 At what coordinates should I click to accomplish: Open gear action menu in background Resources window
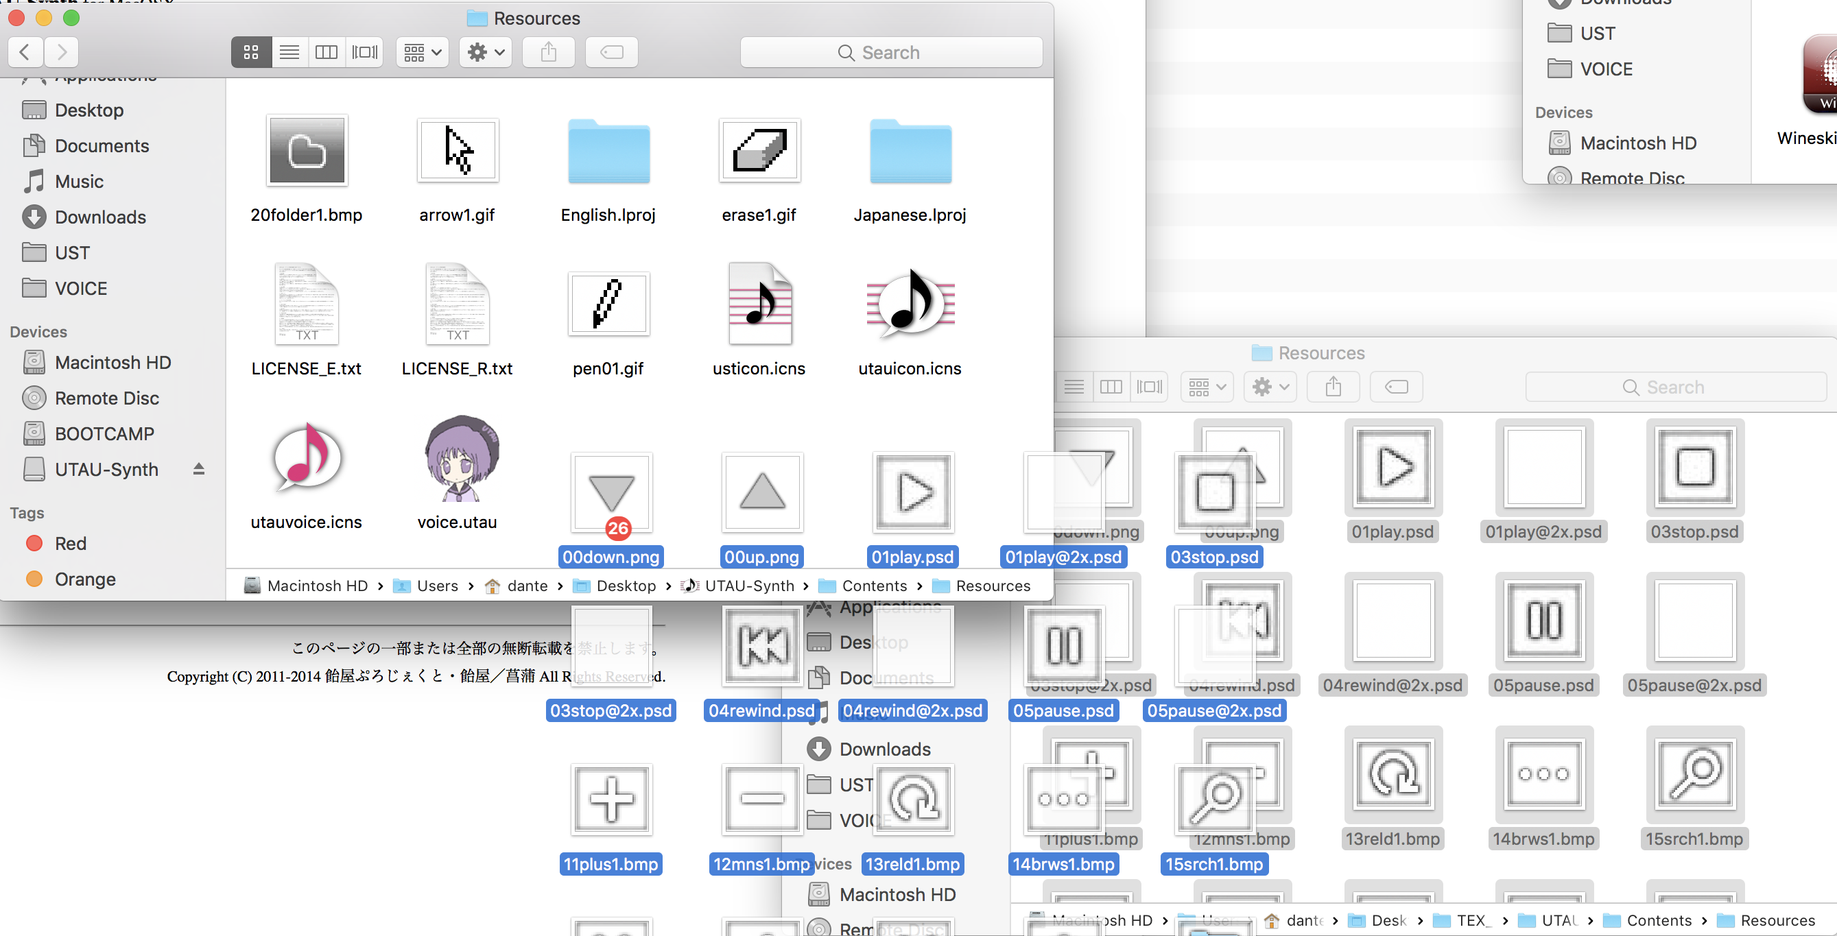1270,387
